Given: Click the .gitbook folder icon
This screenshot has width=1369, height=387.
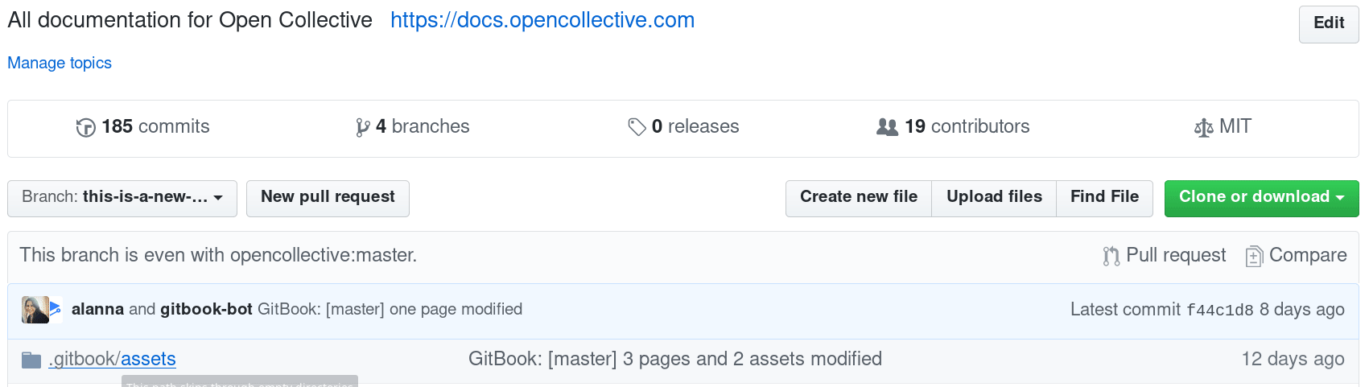Looking at the screenshot, I should [31, 360].
